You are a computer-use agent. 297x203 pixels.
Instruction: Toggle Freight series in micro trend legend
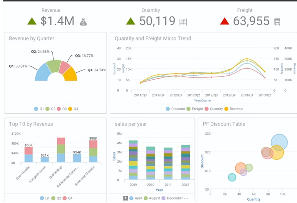(x=195, y=109)
